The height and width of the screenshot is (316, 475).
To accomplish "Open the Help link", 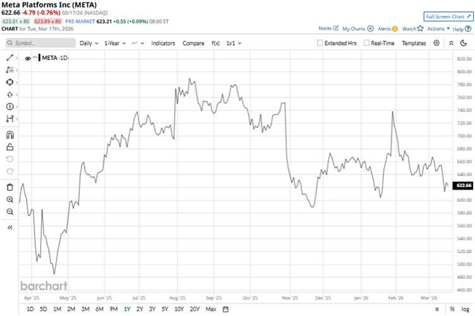I will tap(462, 29).
